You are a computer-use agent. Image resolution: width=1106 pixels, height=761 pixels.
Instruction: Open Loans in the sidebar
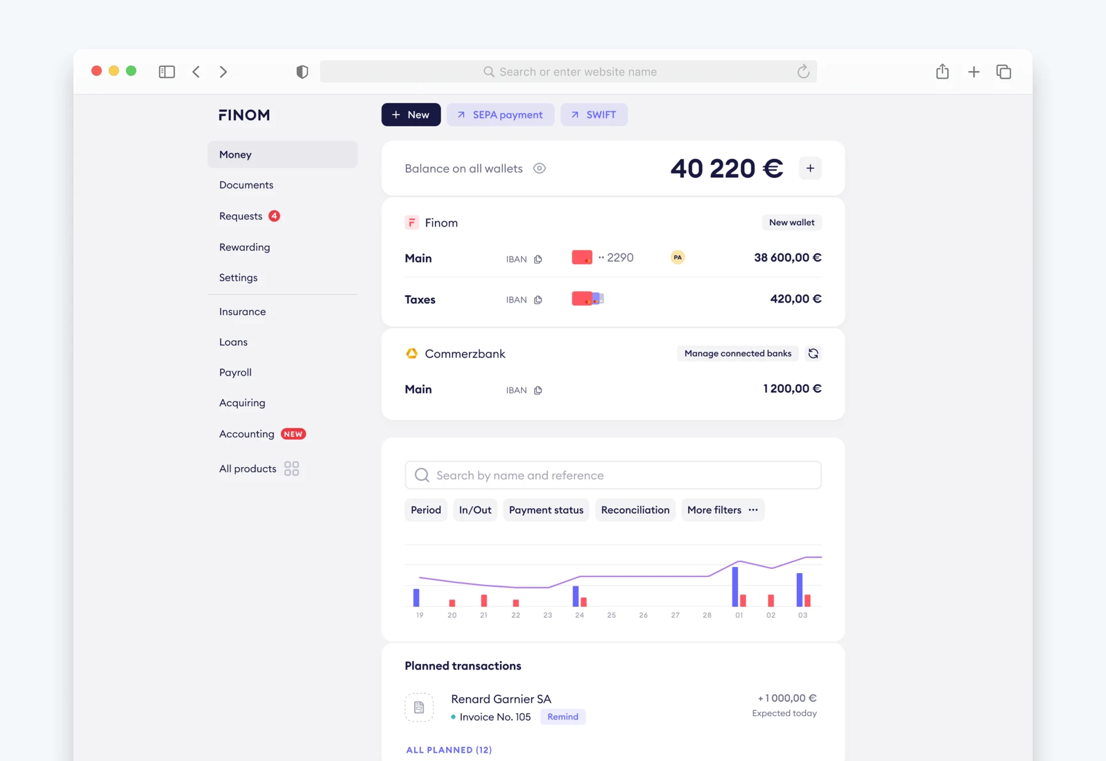coord(233,342)
